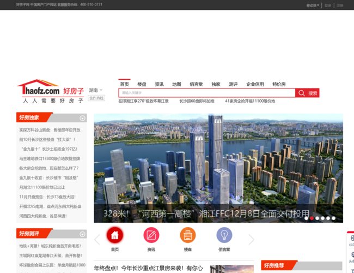354x273 pixels.
Task: Go to the 特价房 navigation tab
Action: click(x=279, y=84)
